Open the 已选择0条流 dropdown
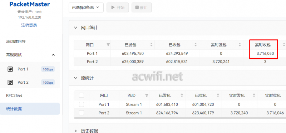286x133 pixels. [86, 8]
